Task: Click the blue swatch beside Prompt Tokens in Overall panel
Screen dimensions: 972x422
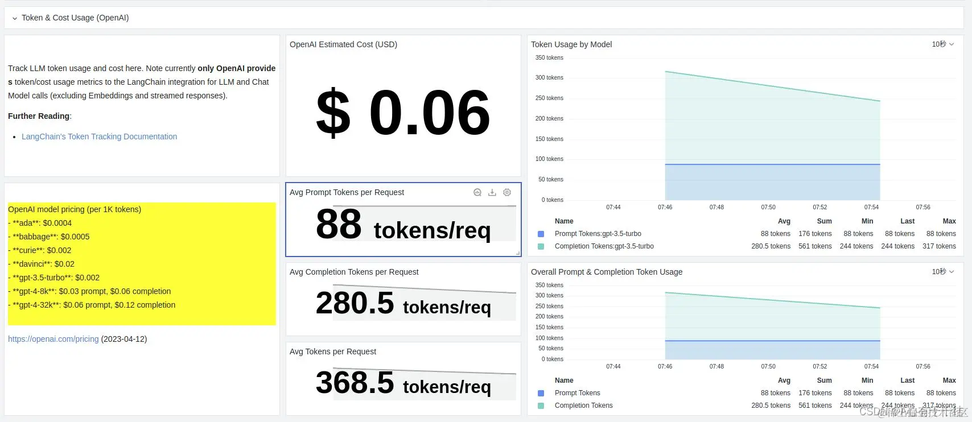Action: tap(541, 393)
